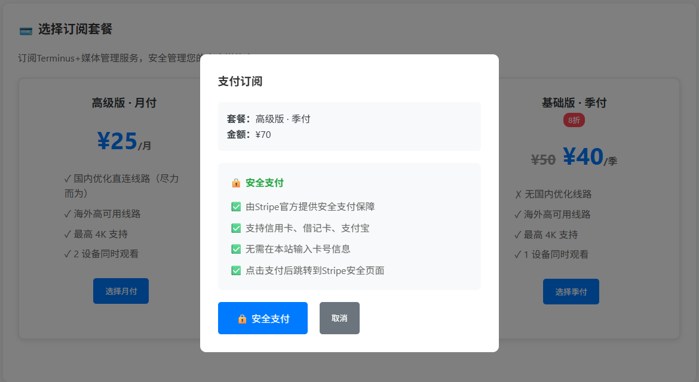Click the blue 安全支付 pay button

(x=262, y=318)
